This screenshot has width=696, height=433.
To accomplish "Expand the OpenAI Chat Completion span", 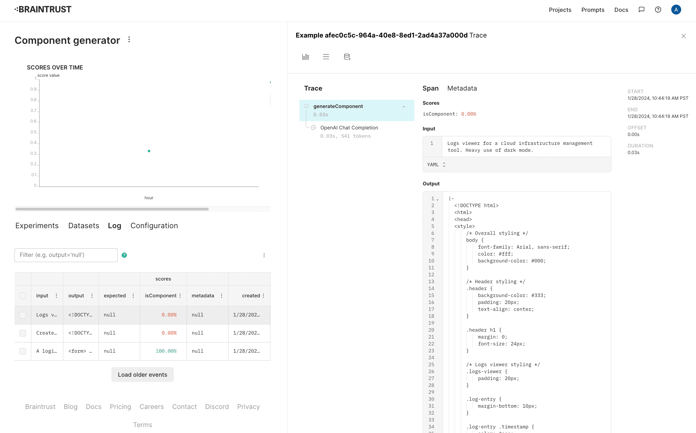I will coord(349,128).
